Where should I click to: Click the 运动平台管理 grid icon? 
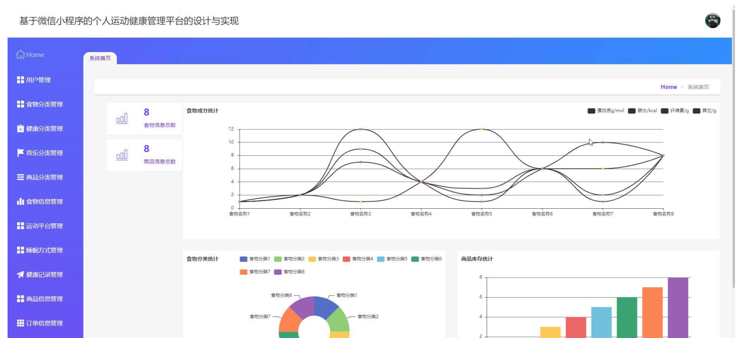(20, 226)
